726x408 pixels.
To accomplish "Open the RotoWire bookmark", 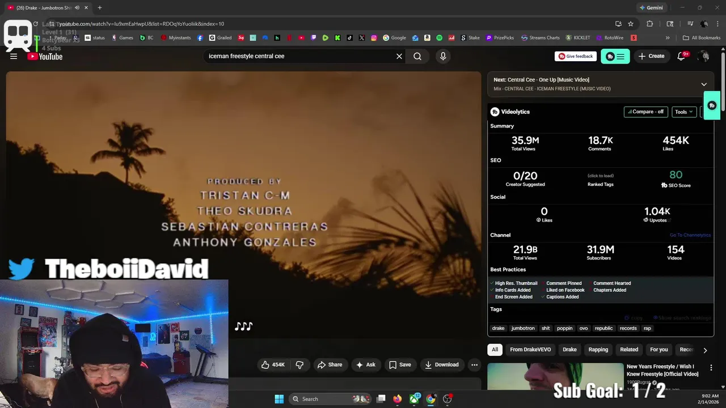I will (x=610, y=38).
